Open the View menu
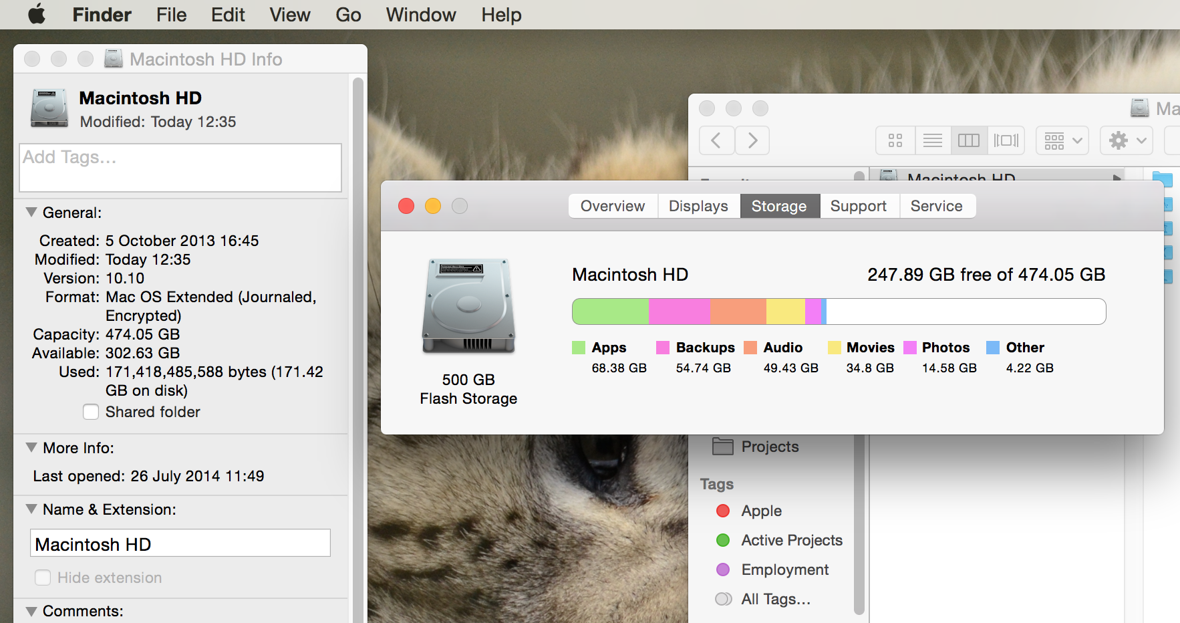The height and width of the screenshot is (623, 1180). (x=290, y=15)
